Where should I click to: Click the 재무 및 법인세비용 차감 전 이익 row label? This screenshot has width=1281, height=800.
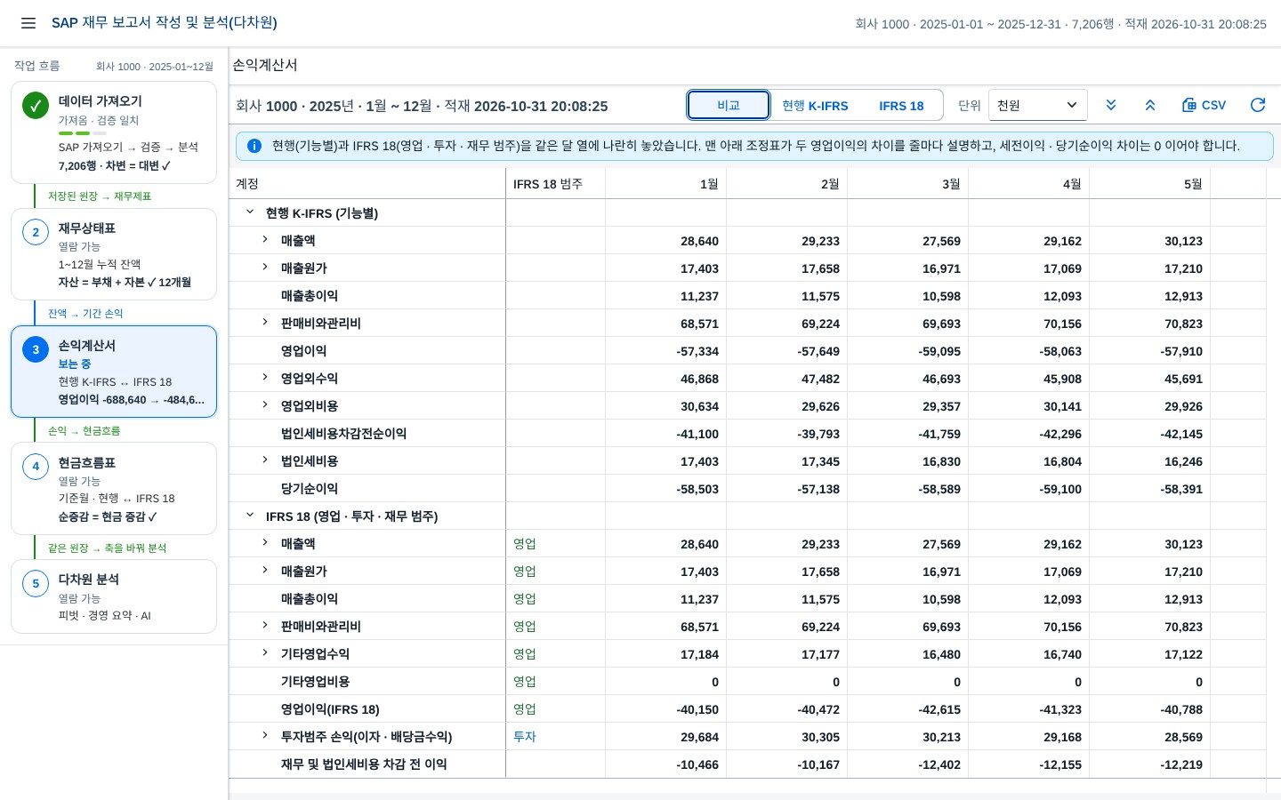(364, 764)
